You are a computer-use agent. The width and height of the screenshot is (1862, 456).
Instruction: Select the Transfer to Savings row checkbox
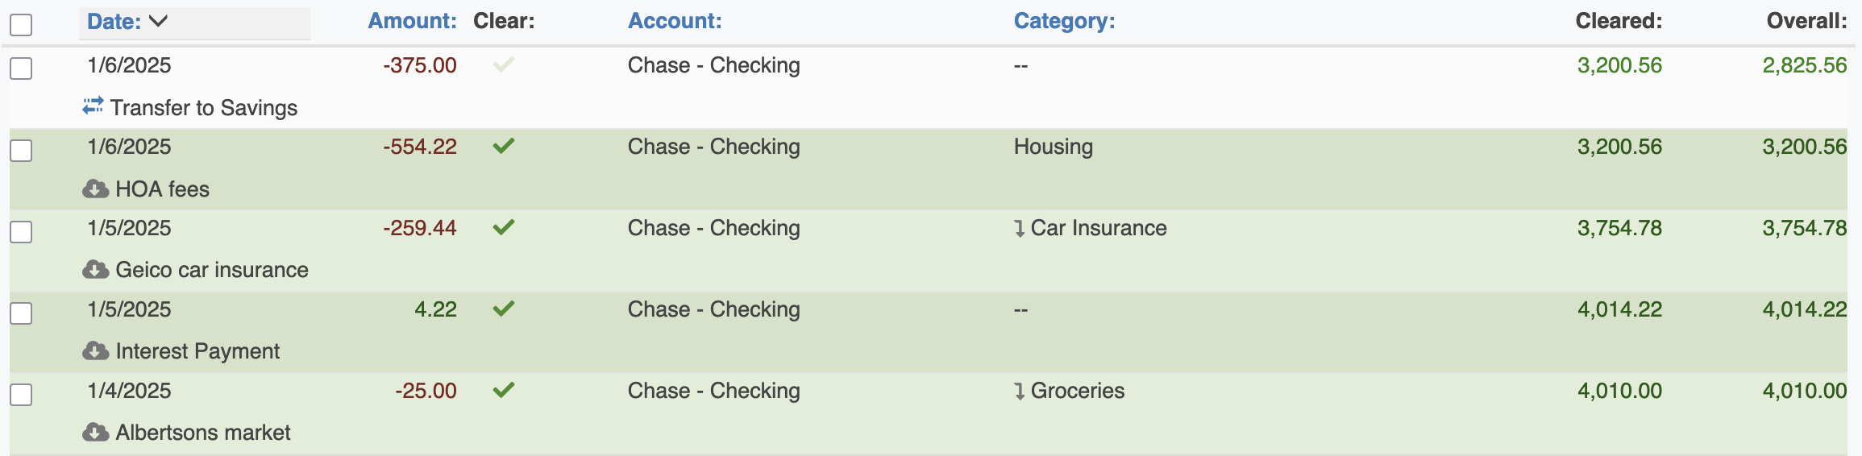point(21,68)
